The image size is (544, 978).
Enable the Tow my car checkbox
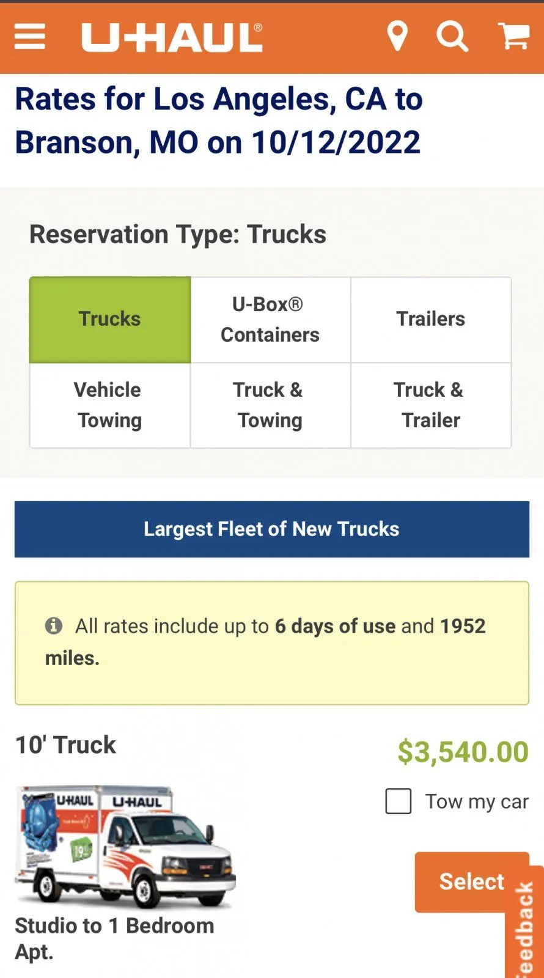[x=399, y=801]
